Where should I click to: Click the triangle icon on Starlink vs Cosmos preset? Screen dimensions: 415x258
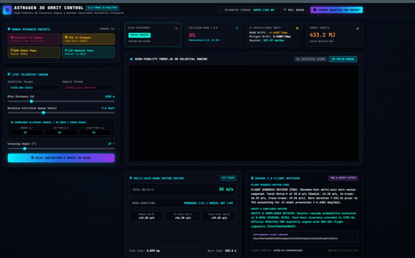click(12, 37)
